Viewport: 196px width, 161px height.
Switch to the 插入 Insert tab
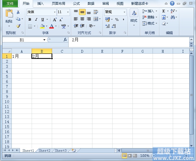(41, 4)
